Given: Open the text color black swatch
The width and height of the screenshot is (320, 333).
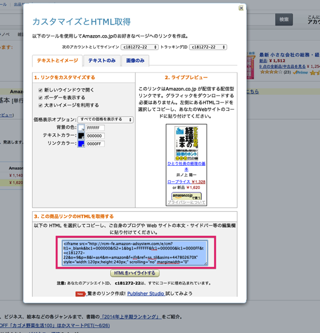Looking at the screenshot, I should point(81,136).
